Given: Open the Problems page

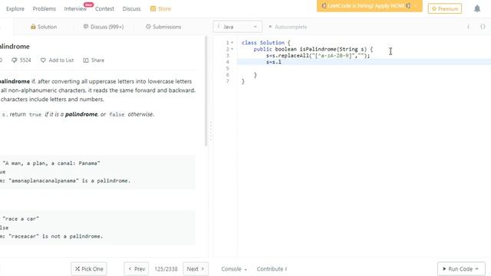Looking at the screenshot, I should click(x=44, y=8).
